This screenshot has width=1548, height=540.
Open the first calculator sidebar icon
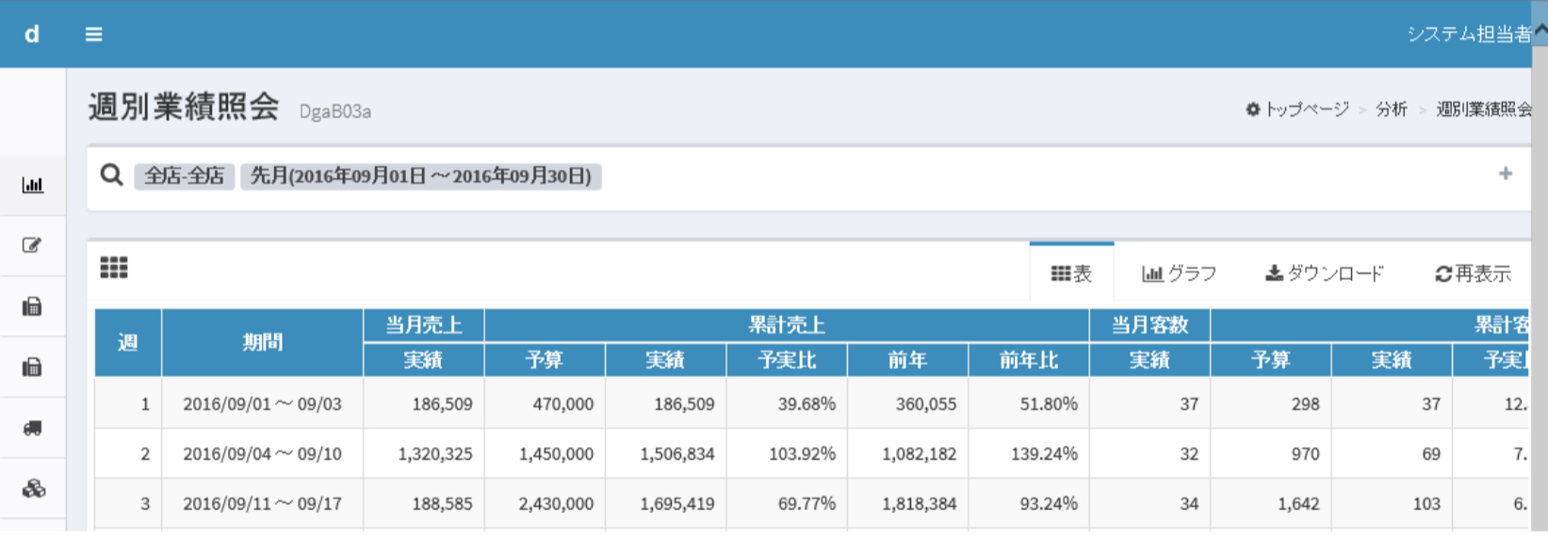33,306
